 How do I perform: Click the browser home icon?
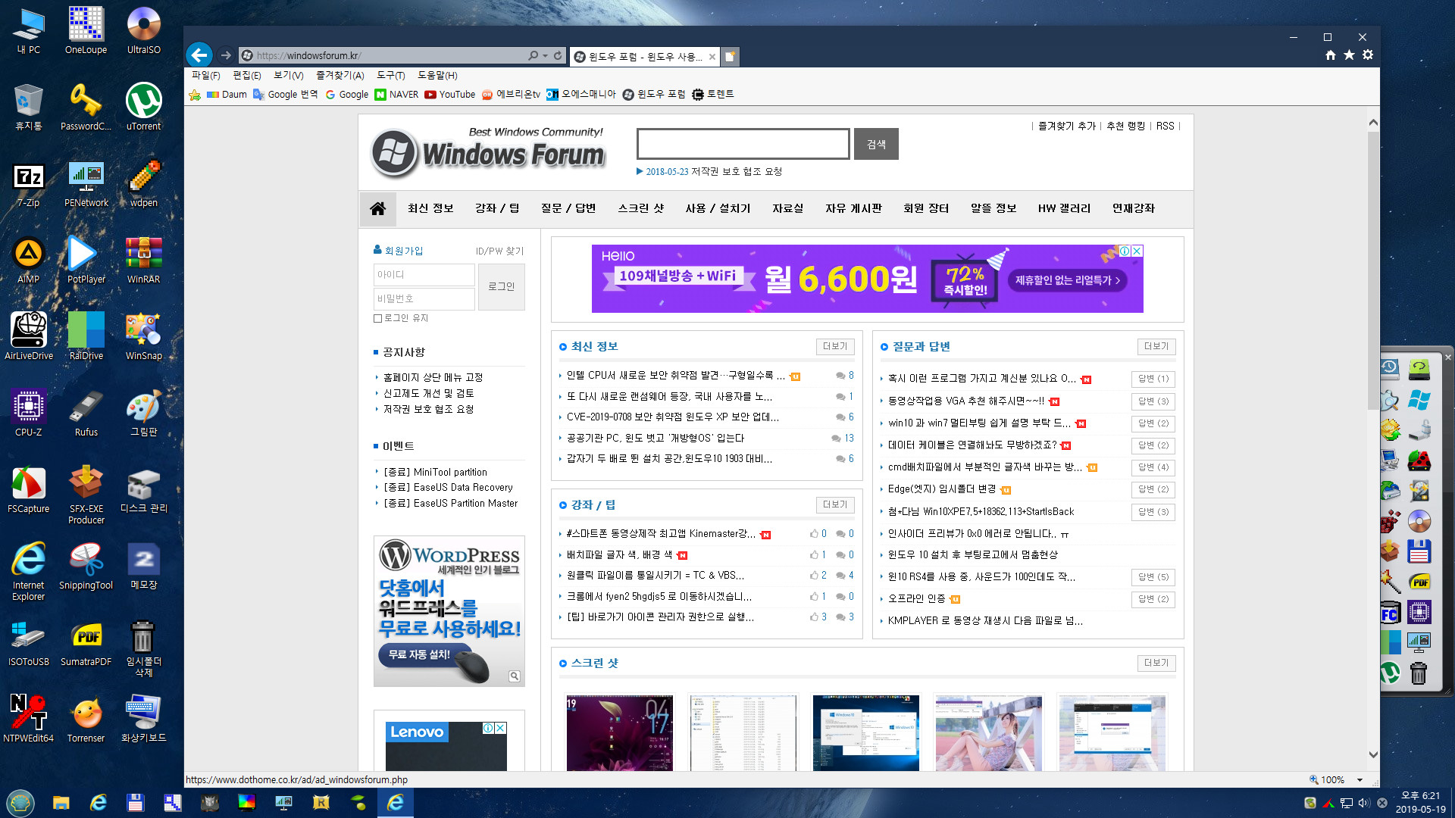1331,55
